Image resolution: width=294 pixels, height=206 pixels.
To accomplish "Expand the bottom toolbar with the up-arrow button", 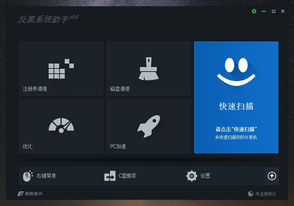I will point(272,176).
